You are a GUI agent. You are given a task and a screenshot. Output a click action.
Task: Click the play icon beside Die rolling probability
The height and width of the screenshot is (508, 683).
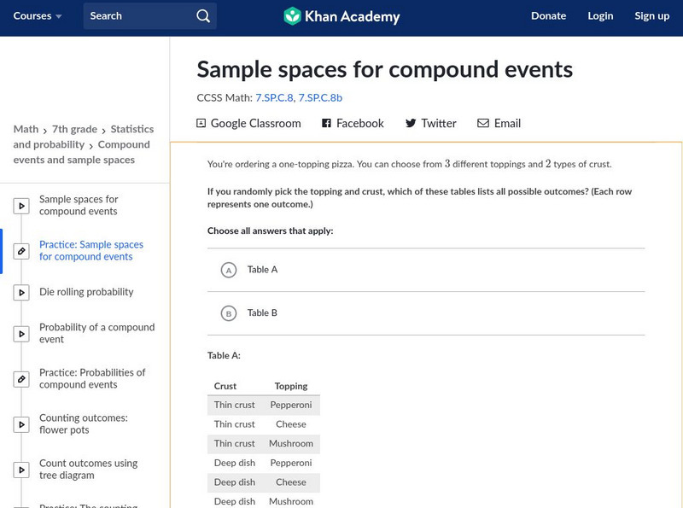21,293
